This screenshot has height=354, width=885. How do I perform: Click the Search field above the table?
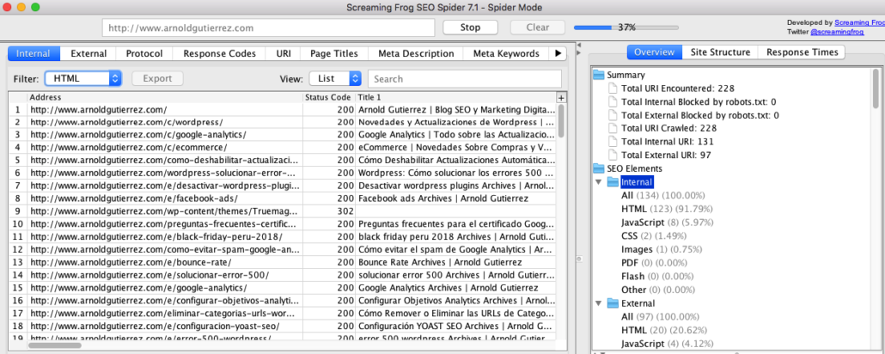[x=465, y=78]
